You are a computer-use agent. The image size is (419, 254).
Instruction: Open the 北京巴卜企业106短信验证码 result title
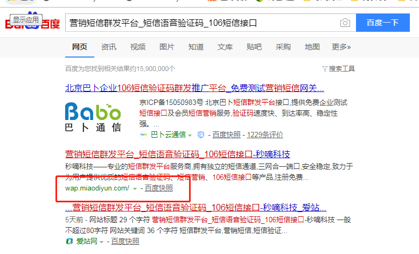194,88
